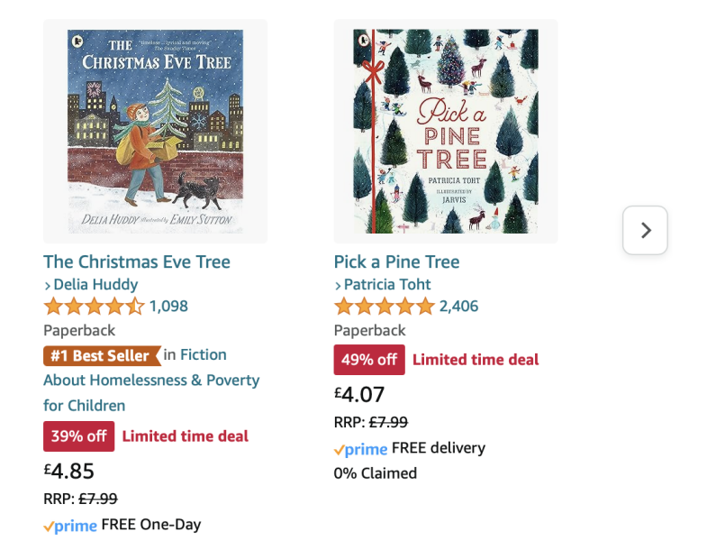Click star rating for The Christmas Eve Tree

click(x=94, y=307)
